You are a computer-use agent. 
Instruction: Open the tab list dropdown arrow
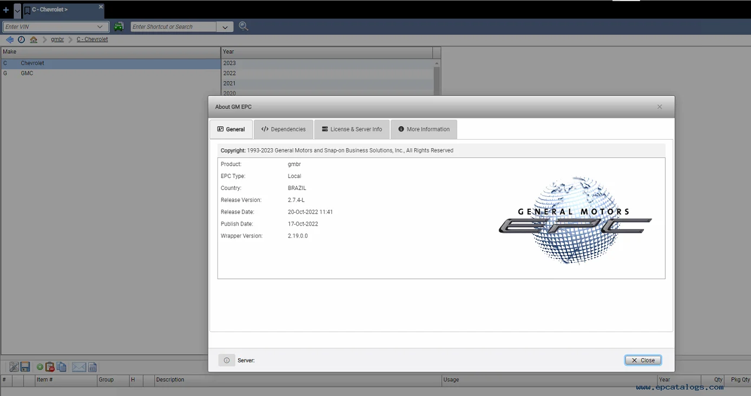pos(17,10)
